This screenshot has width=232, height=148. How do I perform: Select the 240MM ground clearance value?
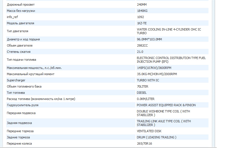pyautogui.click(x=142, y=5)
